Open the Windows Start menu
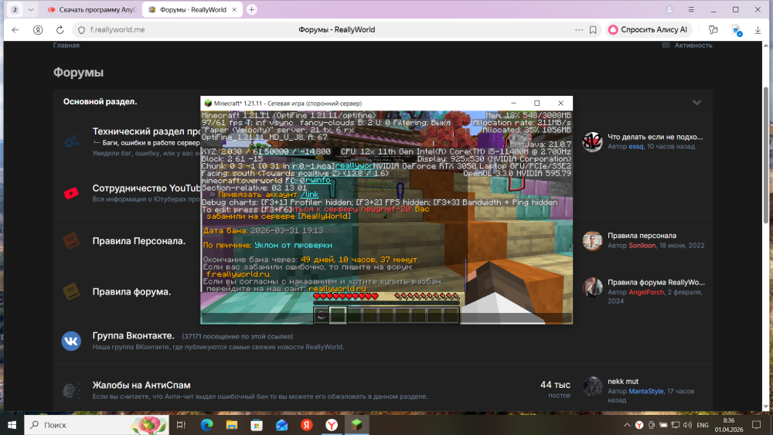 click(x=12, y=425)
